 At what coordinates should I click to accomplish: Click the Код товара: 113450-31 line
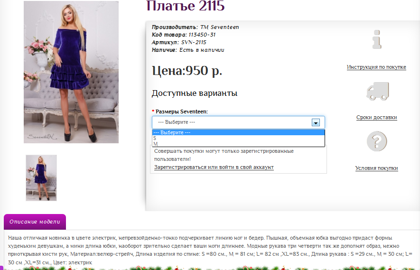[x=184, y=35]
